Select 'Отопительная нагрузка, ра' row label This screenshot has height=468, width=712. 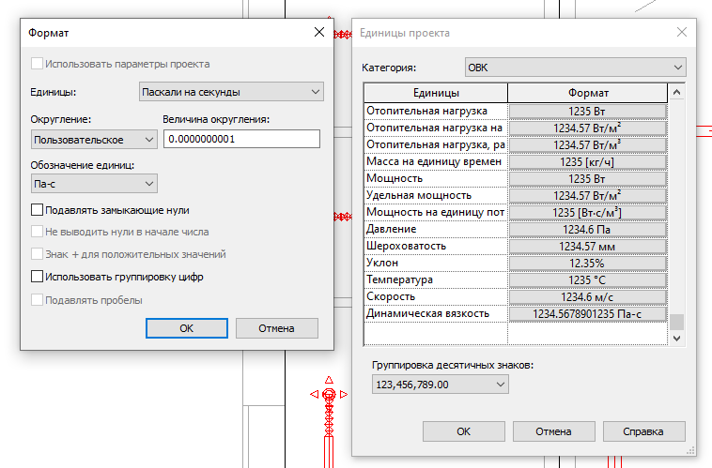436,144
